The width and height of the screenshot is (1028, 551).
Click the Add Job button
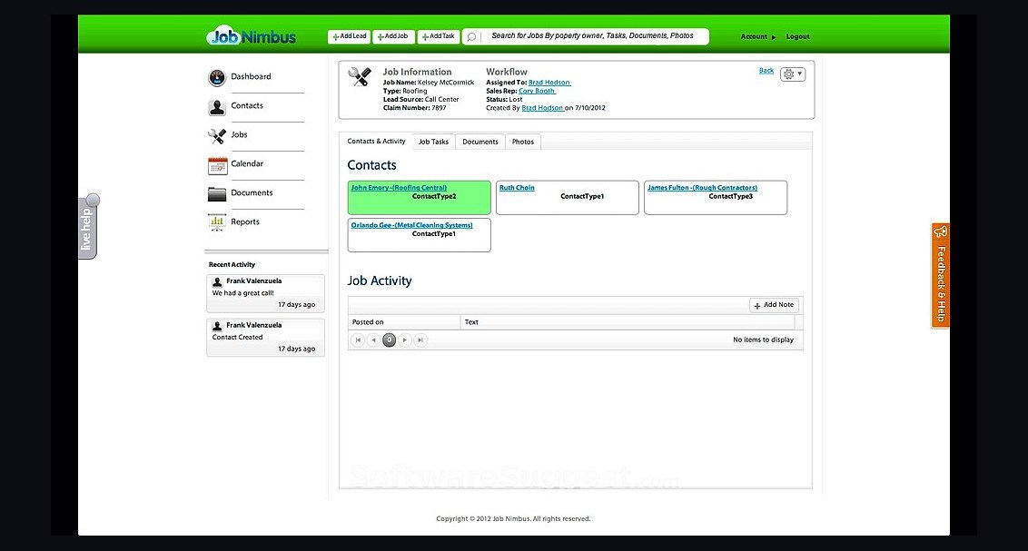393,36
